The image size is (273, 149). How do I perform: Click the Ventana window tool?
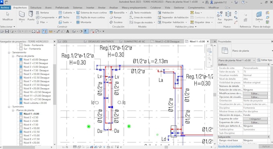click(x=43, y=12)
